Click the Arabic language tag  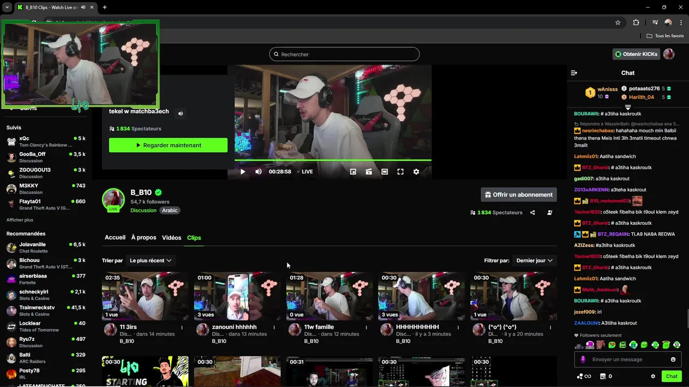(170, 210)
